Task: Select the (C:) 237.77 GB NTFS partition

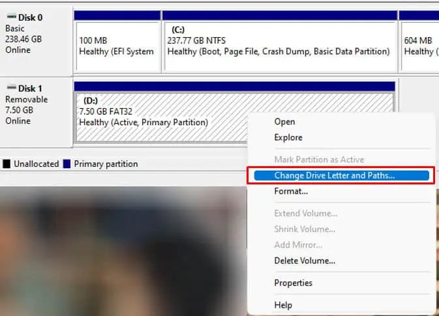Action: [x=280, y=42]
